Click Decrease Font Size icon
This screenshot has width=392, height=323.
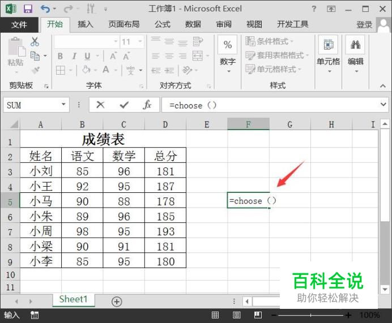(x=126, y=56)
